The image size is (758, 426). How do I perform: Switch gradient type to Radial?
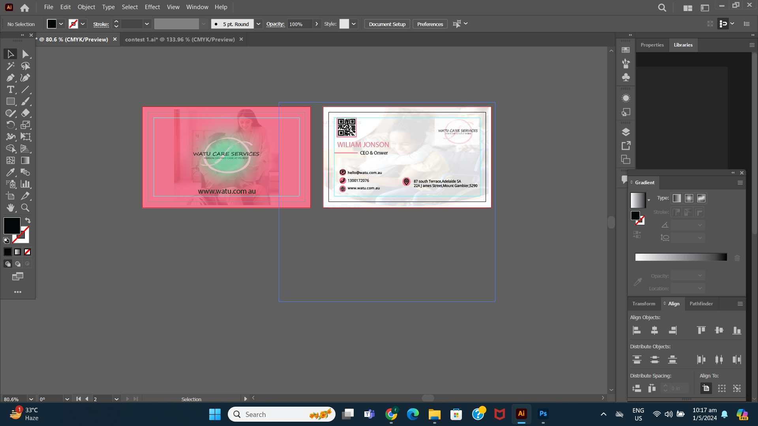pyautogui.click(x=689, y=198)
